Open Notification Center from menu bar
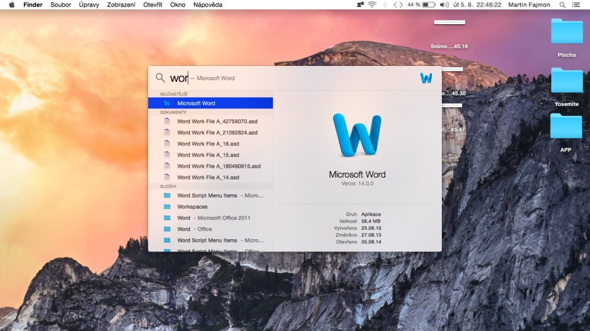This screenshot has height=331, width=590. point(576,5)
